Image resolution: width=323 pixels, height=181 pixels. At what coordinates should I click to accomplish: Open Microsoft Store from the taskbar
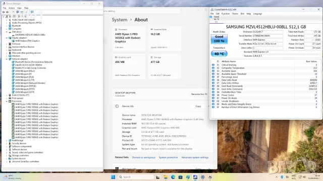(180, 177)
